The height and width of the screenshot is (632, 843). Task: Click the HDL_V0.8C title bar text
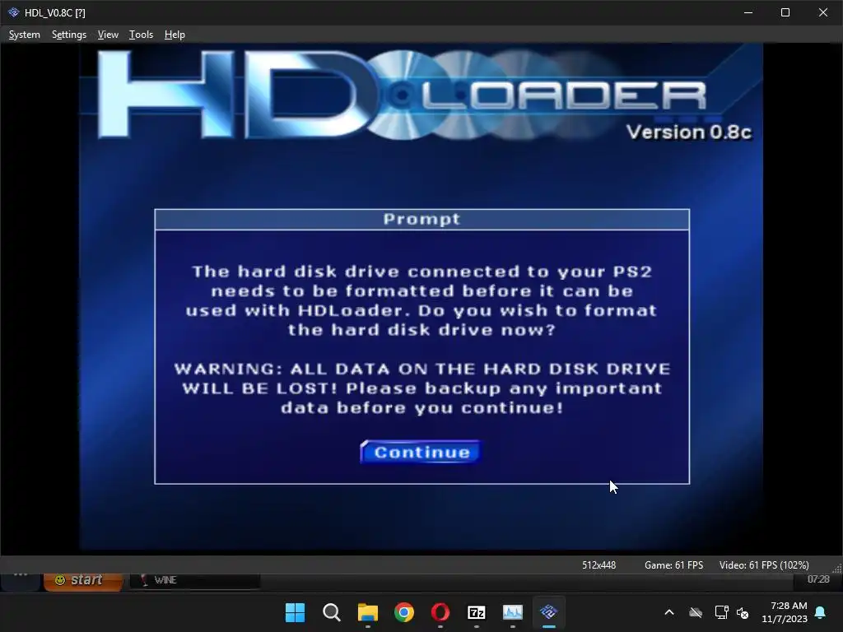(55, 13)
